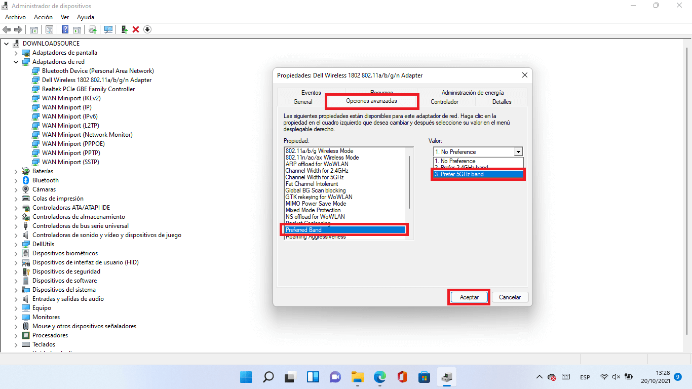Screen dimensions: 692x389
Task: Click the show/hide action pane toolbar icon
Action: click(77, 29)
